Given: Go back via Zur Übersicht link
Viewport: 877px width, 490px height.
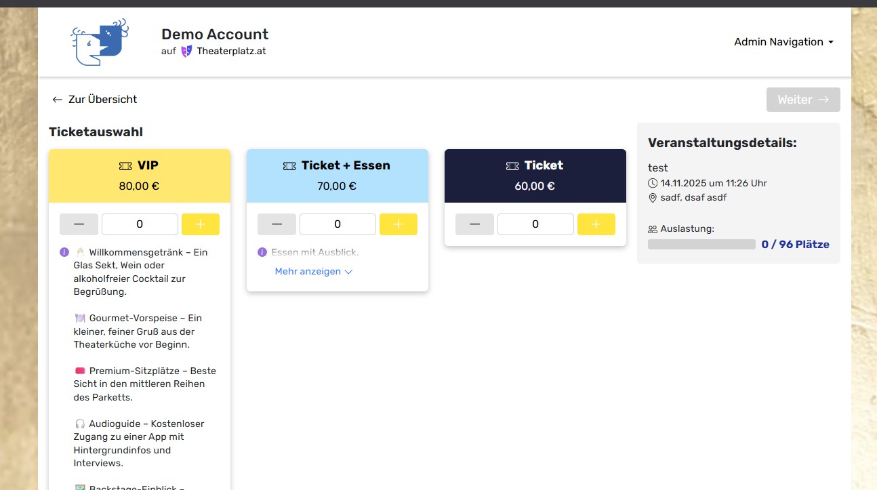Looking at the screenshot, I should [95, 100].
